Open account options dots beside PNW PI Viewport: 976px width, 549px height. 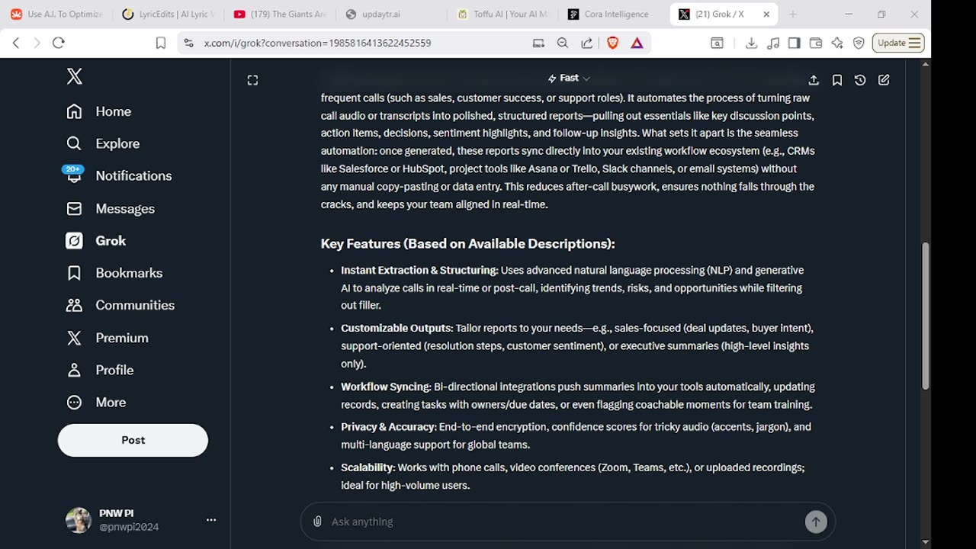click(211, 520)
